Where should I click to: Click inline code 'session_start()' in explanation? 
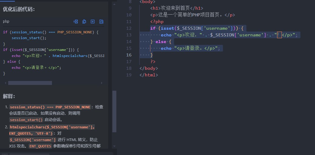(x=26, y=120)
